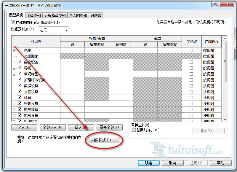This screenshot has width=237, height=172.
Task: Check the 截面线样式 checkbox
Action: tap(134, 130)
